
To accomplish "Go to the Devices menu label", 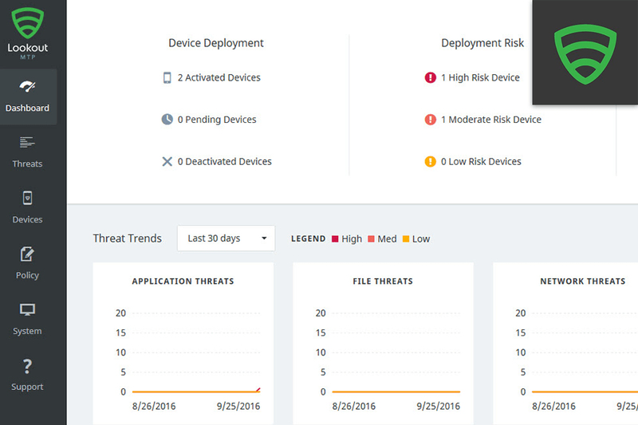I will 27,219.
